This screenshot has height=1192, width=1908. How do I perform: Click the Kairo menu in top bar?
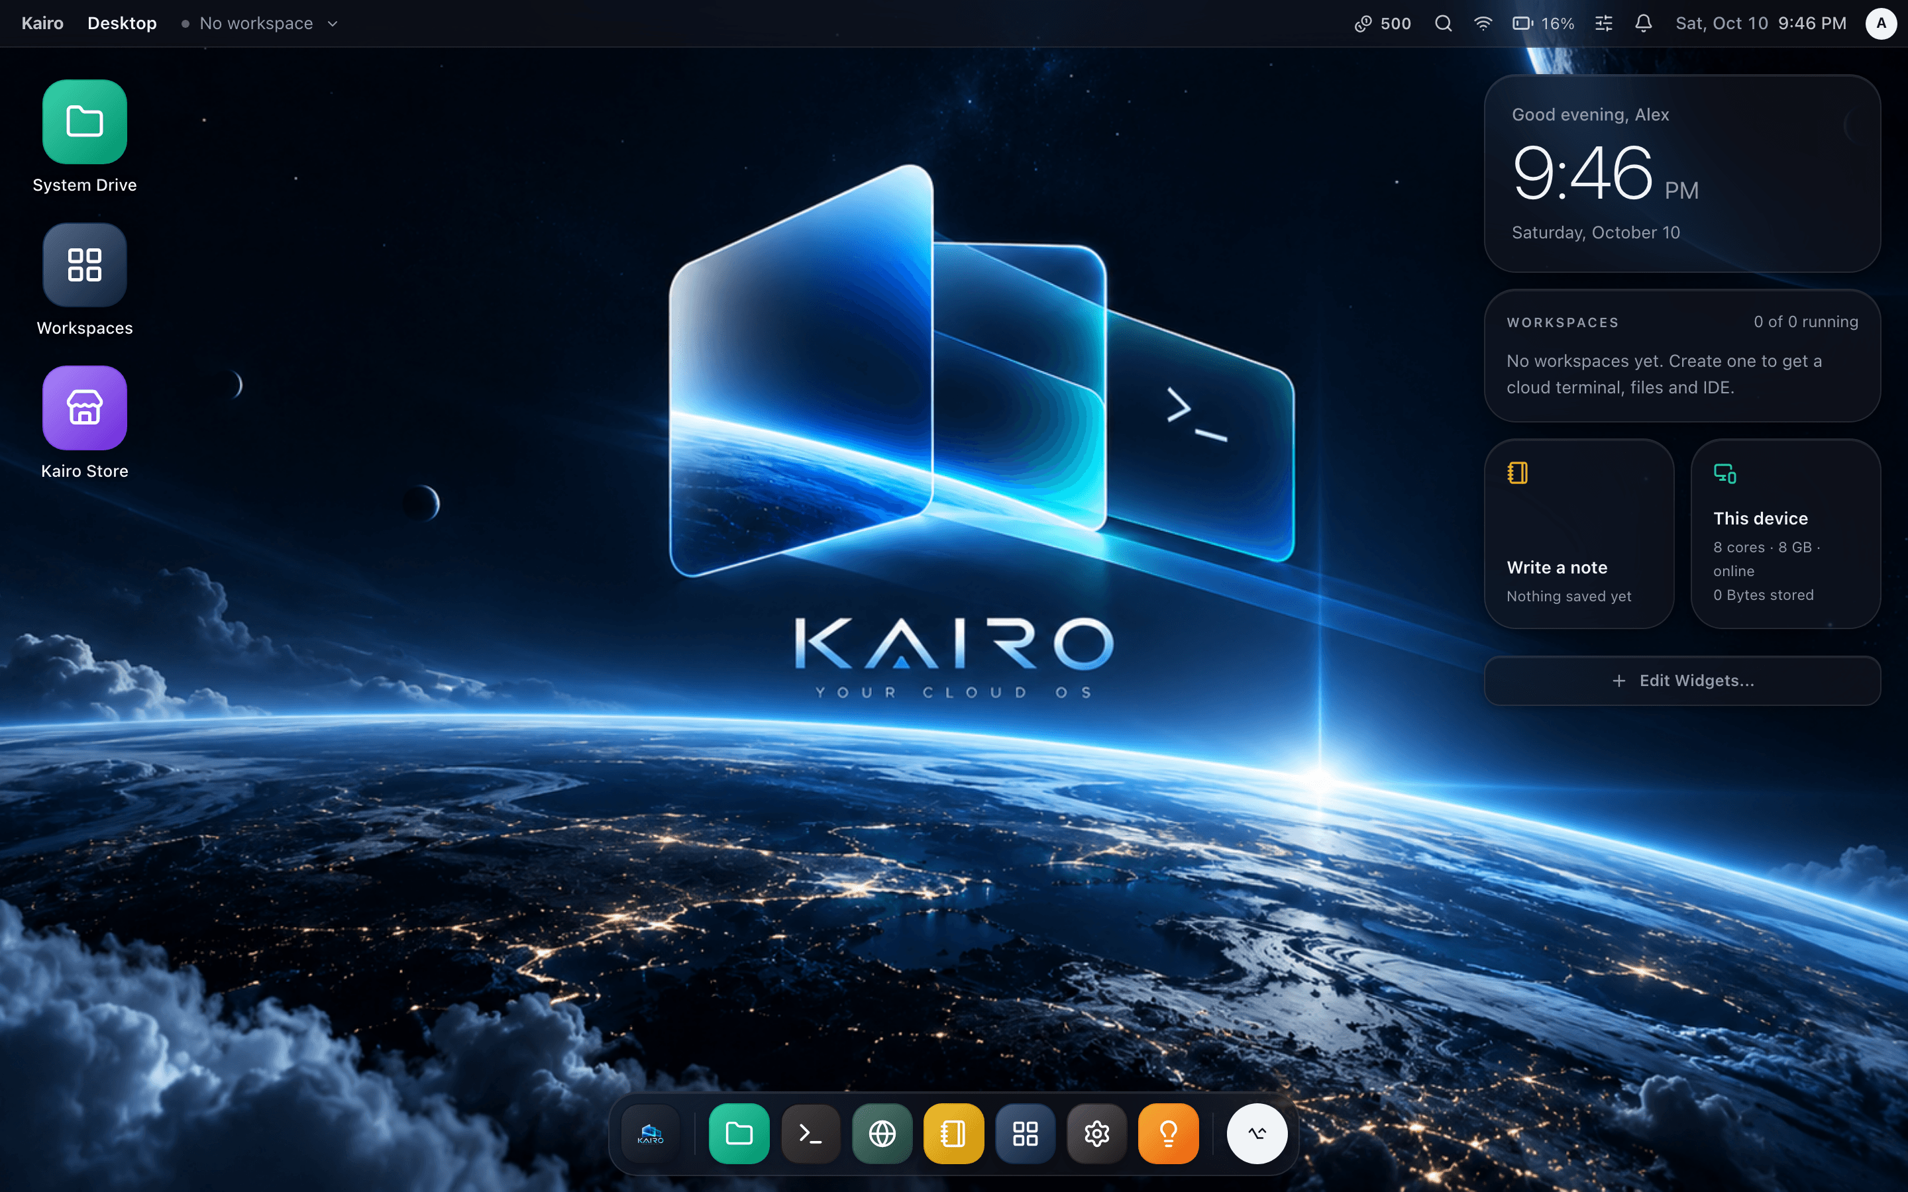pos(42,24)
